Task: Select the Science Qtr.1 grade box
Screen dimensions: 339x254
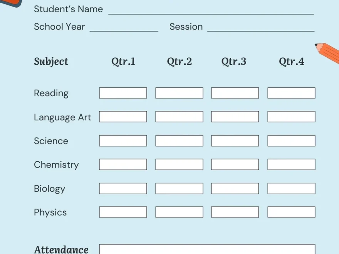Action: pos(123,141)
